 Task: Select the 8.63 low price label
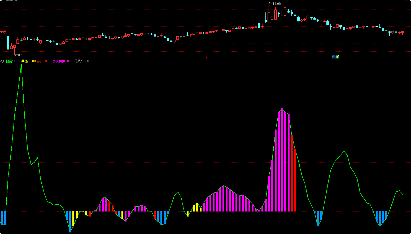pos(21,55)
